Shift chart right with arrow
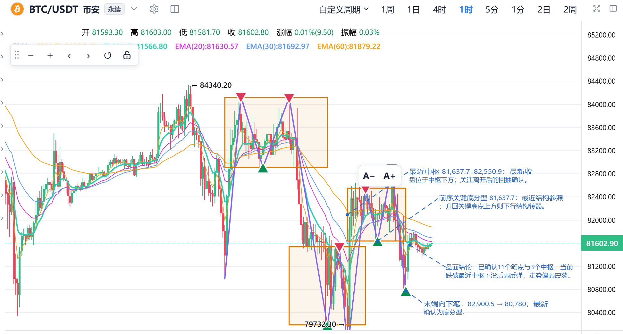The width and height of the screenshot is (623, 334). pyautogui.click(x=88, y=56)
